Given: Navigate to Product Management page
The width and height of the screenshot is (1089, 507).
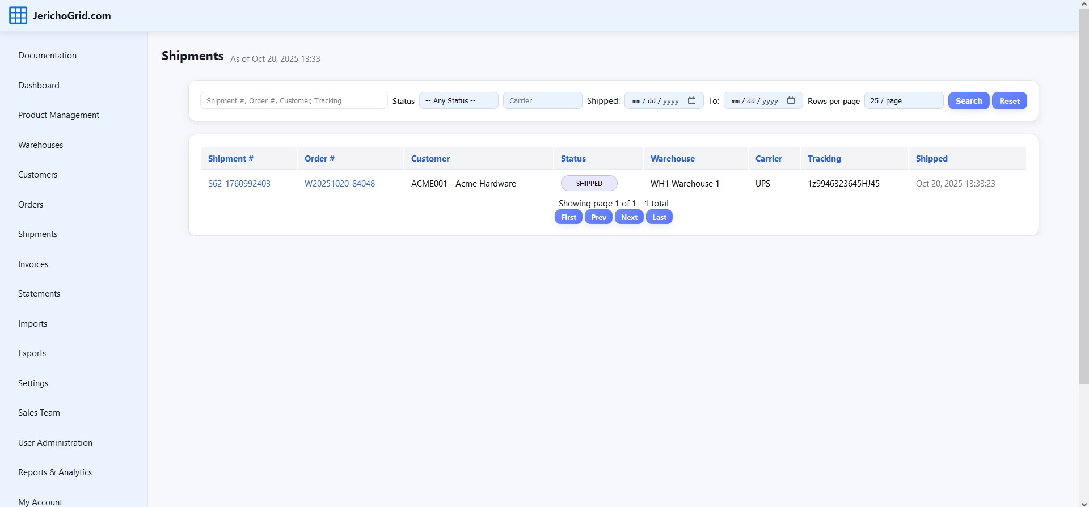Looking at the screenshot, I should coord(58,115).
